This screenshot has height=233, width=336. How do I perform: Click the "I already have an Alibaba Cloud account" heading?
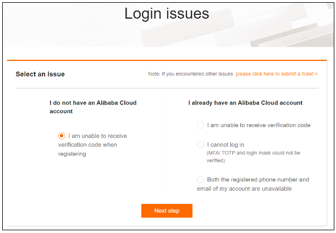tap(245, 103)
